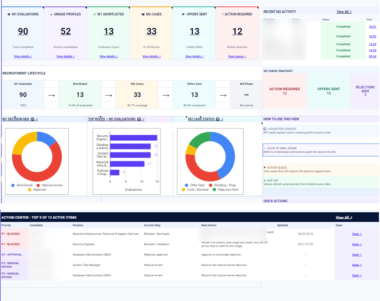The height and width of the screenshot is (301, 380).
Task: Click the 90 value in M1 Evaluations card
Action: point(23,31)
